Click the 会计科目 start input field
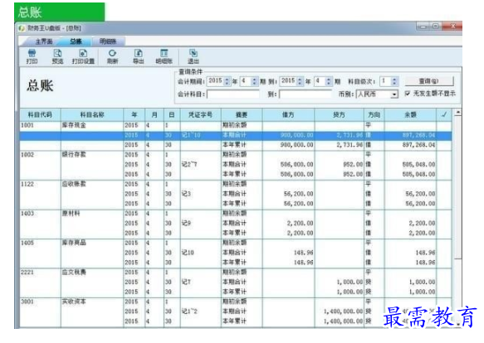The height and width of the screenshot is (343, 484). pos(233,94)
